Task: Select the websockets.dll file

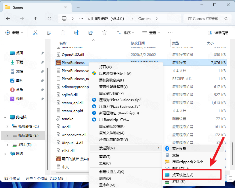Action: [x=74, y=135]
